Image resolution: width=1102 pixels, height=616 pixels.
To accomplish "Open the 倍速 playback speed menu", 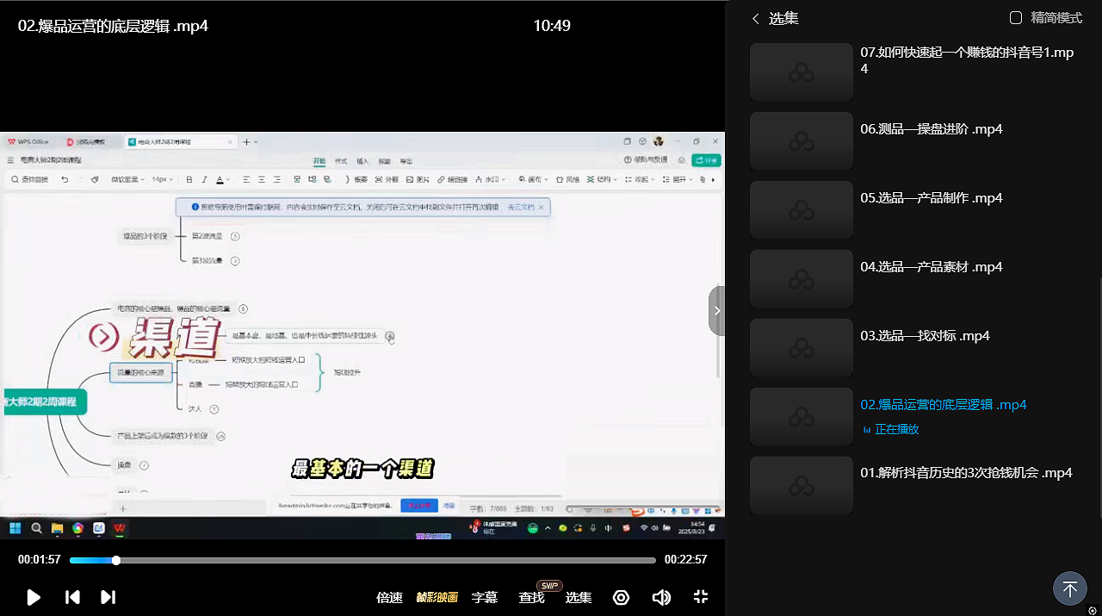I will pyautogui.click(x=389, y=597).
